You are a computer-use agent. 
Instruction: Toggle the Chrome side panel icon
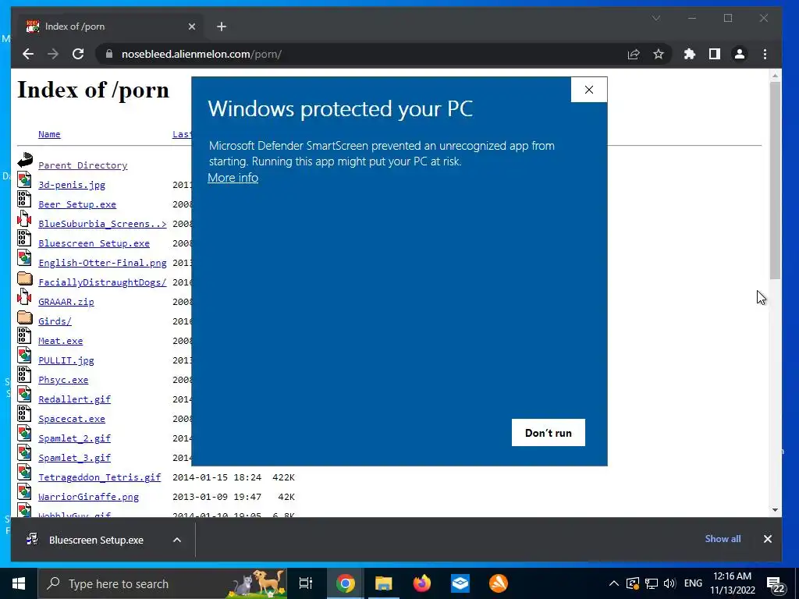715,54
